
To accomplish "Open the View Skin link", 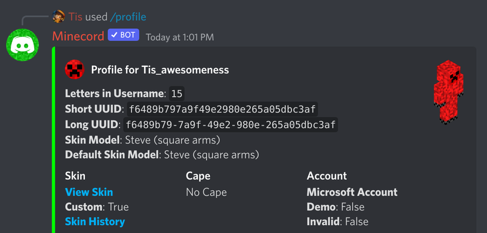I will coord(89,192).
